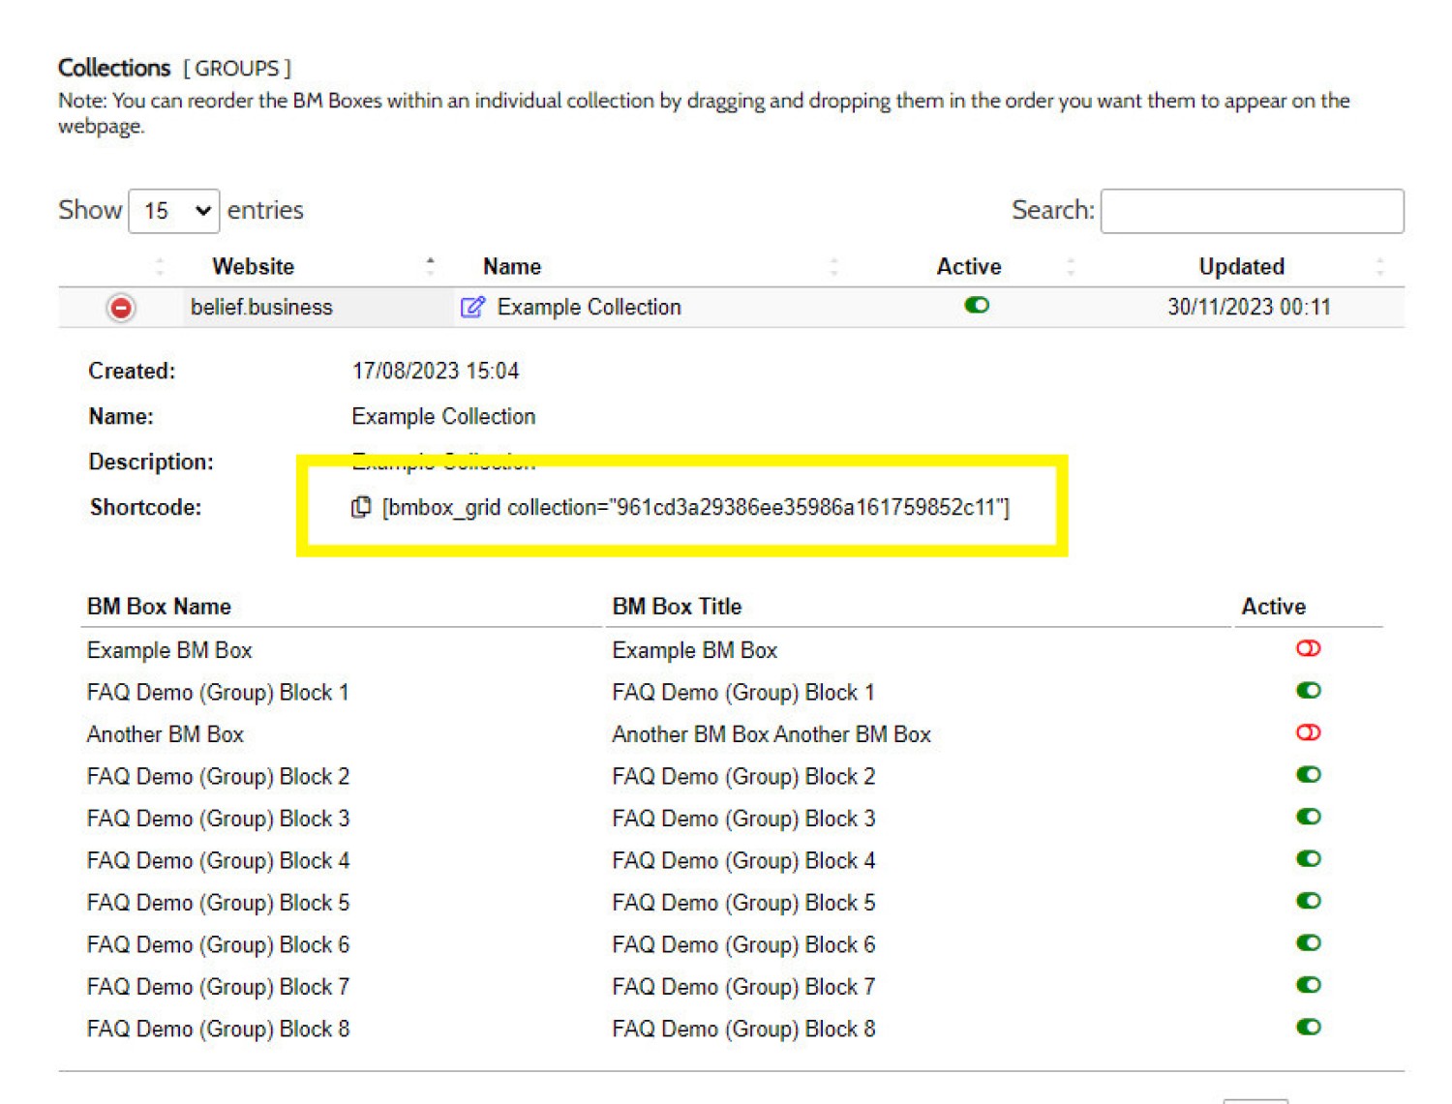Sort table by the Website column
Image resolution: width=1452 pixels, height=1104 pixels.
(254, 266)
